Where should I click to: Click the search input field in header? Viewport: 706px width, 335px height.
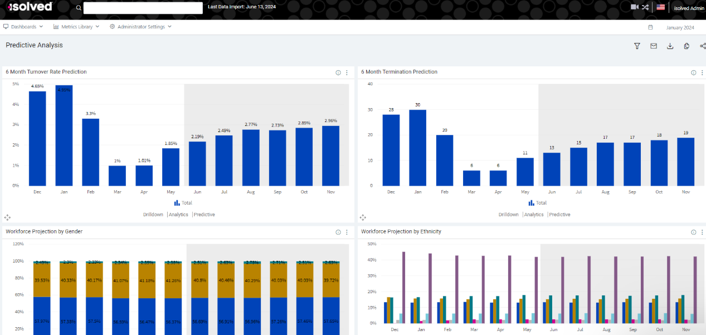143,8
